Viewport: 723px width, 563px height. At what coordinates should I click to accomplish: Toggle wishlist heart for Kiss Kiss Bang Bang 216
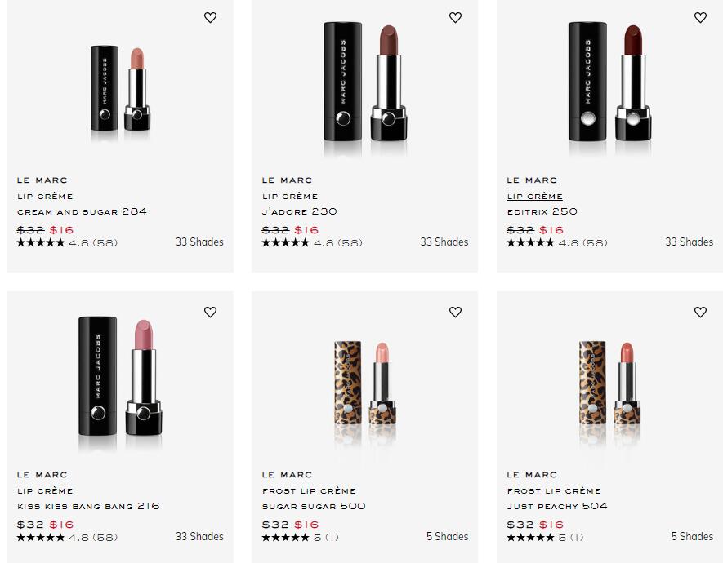210,312
